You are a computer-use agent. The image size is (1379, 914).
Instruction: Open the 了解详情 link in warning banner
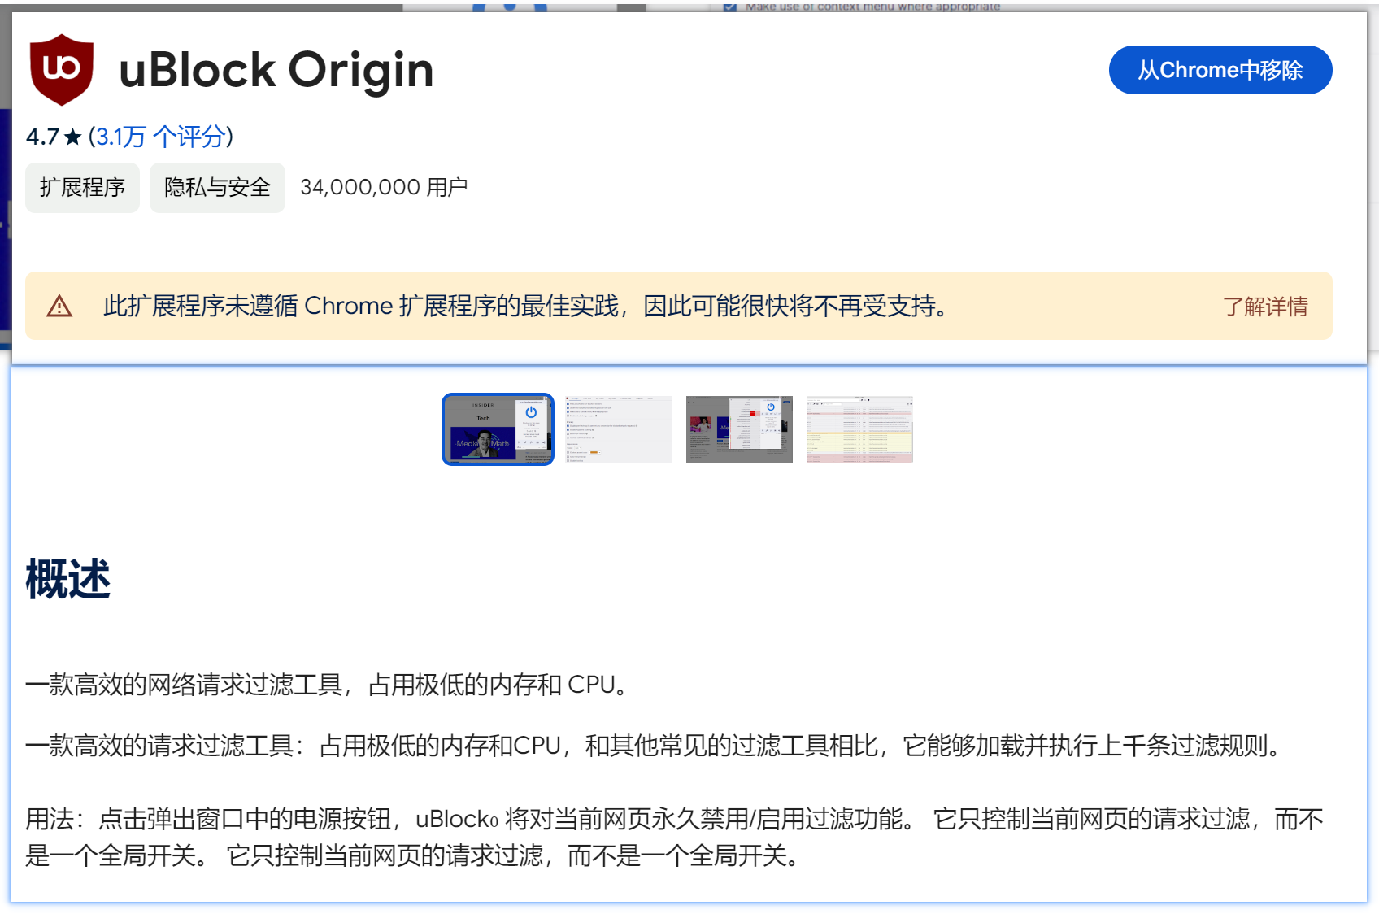1265,307
